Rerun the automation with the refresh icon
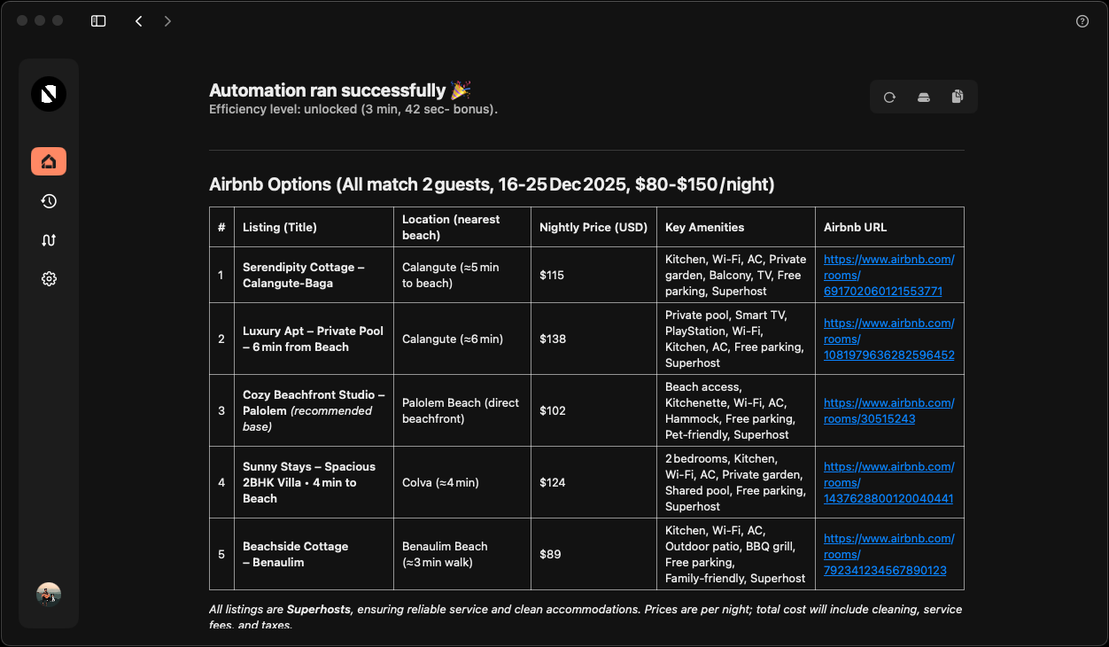 click(889, 97)
